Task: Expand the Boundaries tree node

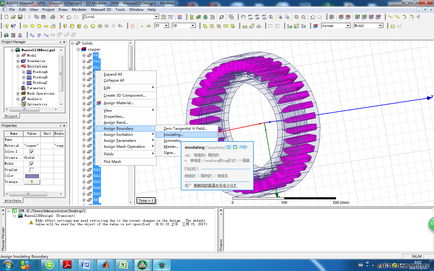Action: (x=18, y=61)
